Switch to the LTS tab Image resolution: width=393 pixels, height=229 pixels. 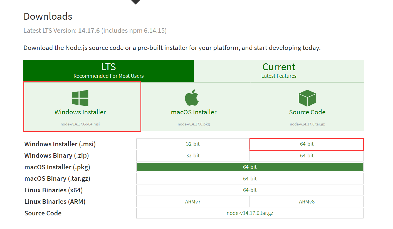coord(108,71)
